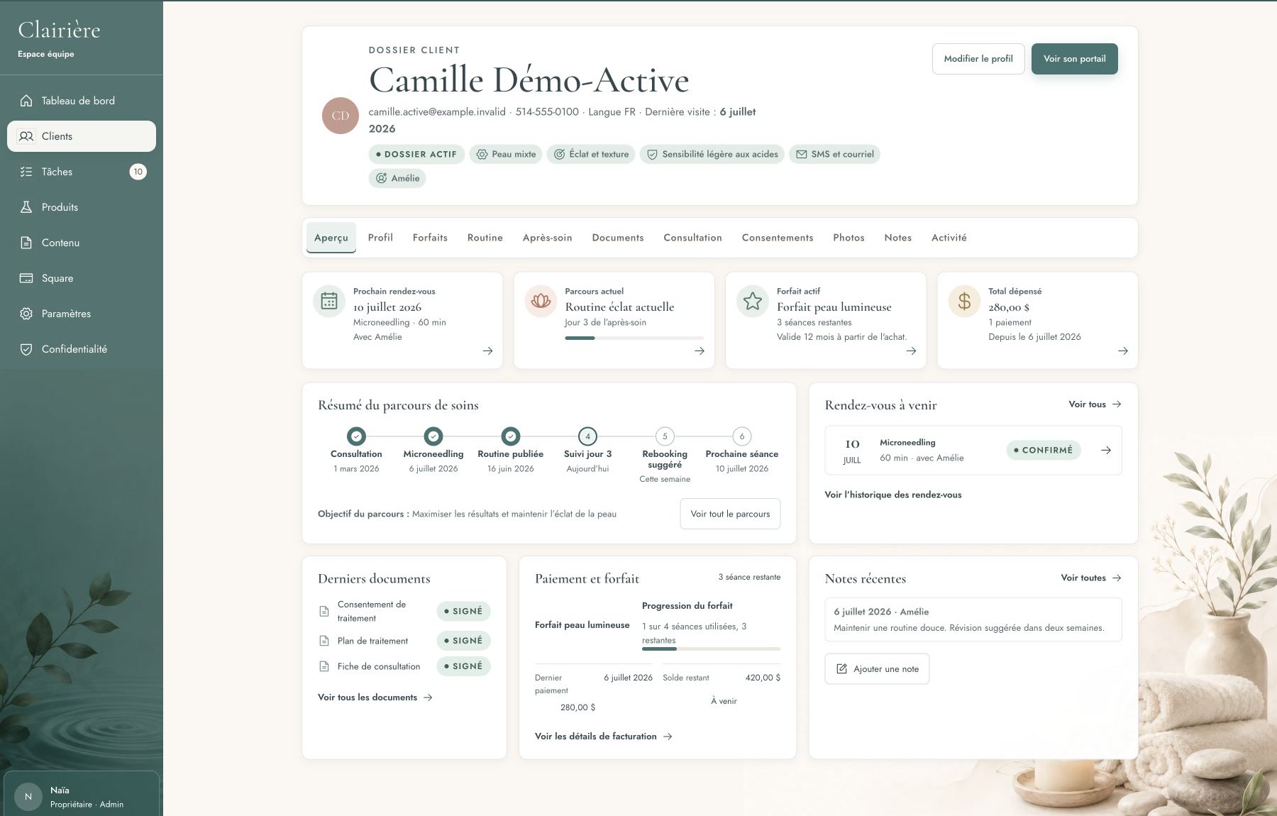This screenshot has height=816, width=1277.
Task: Click Modifier le profil button
Action: tap(978, 59)
